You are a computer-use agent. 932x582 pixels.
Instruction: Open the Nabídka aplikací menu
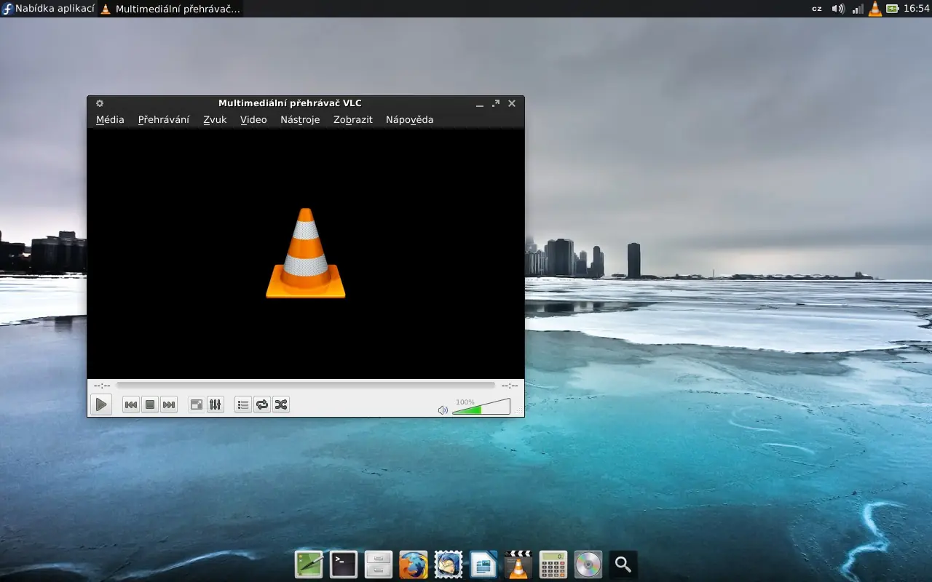click(48, 9)
